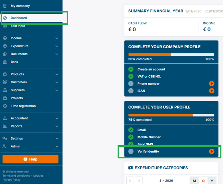Image resolution: width=223 pixels, height=184 pixels.
Task: Click the orange arrow beside Verify identity
Action: (211, 151)
